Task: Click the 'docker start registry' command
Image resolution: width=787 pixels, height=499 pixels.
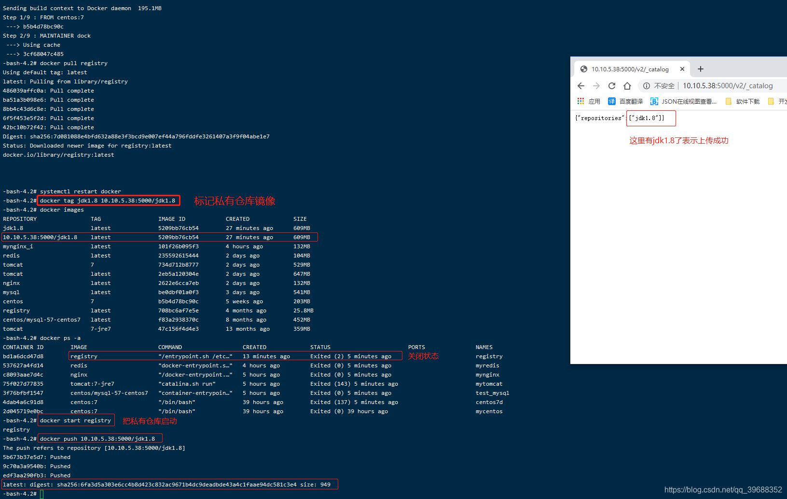Action: (x=75, y=420)
